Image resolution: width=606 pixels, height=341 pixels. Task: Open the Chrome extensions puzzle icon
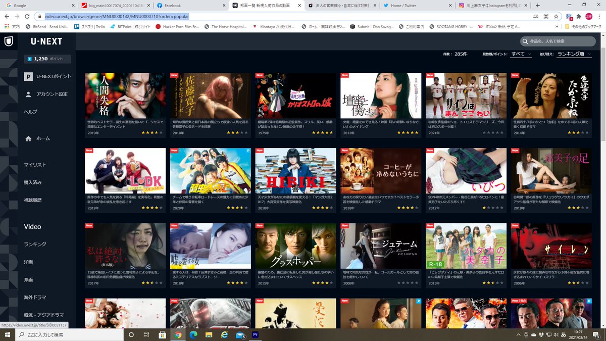[580, 16]
